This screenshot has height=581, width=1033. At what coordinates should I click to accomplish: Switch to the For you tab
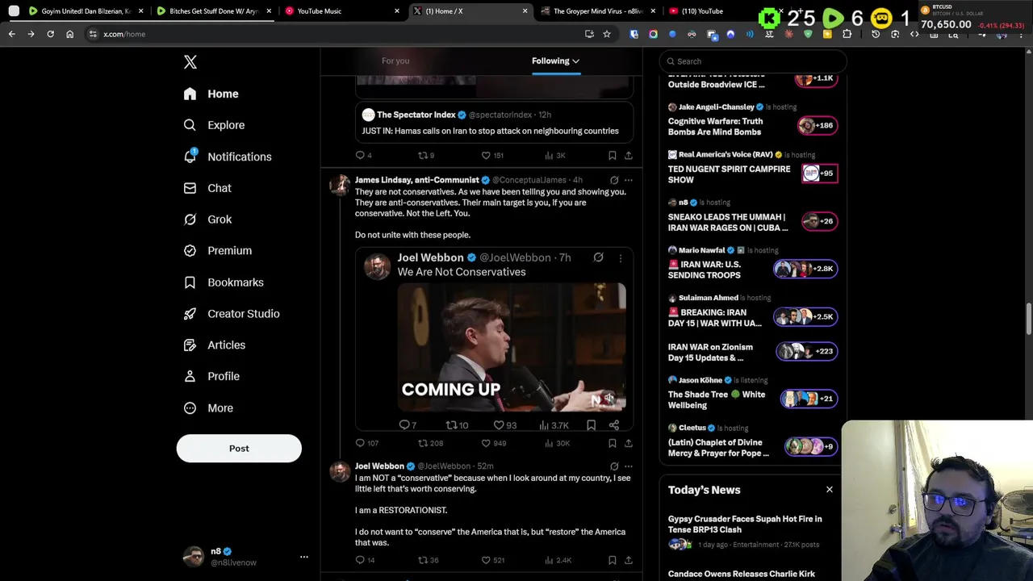tap(395, 61)
